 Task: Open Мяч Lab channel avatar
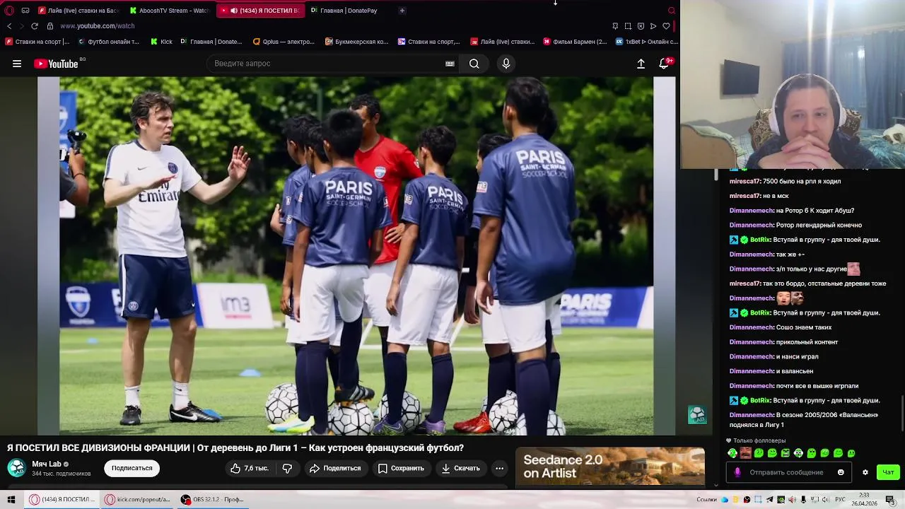(x=16, y=468)
